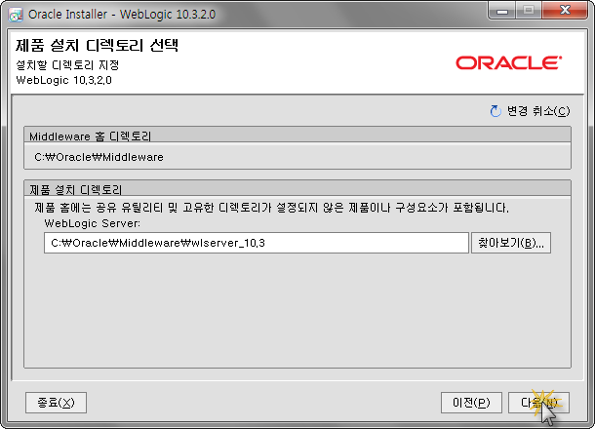The image size is (595, 429).
Task: Click the WebLogic Server: label
Action: pos(93,223)
